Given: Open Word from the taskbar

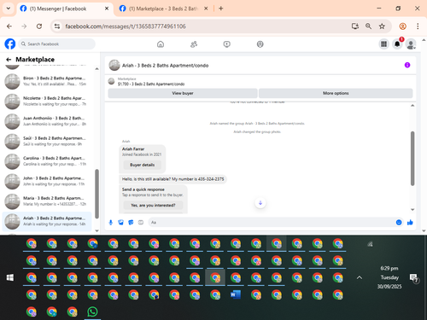Looking at the screenshot, I should pyautogui.click(x=236, y=294).
